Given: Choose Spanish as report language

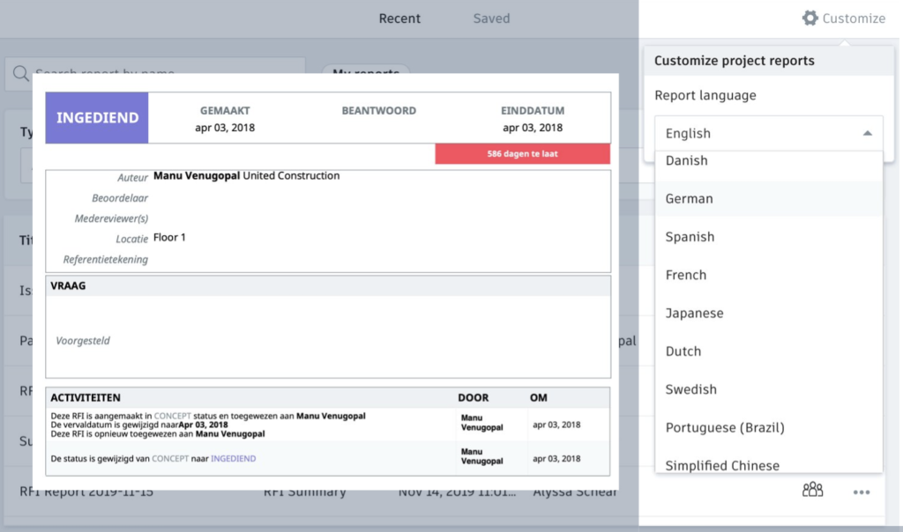Looking at the screenshot, I should [x=690, y=237].
